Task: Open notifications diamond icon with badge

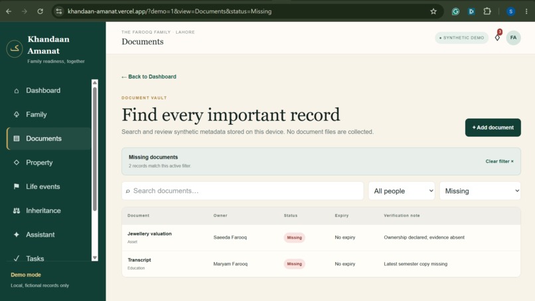Action: point(498,36)
